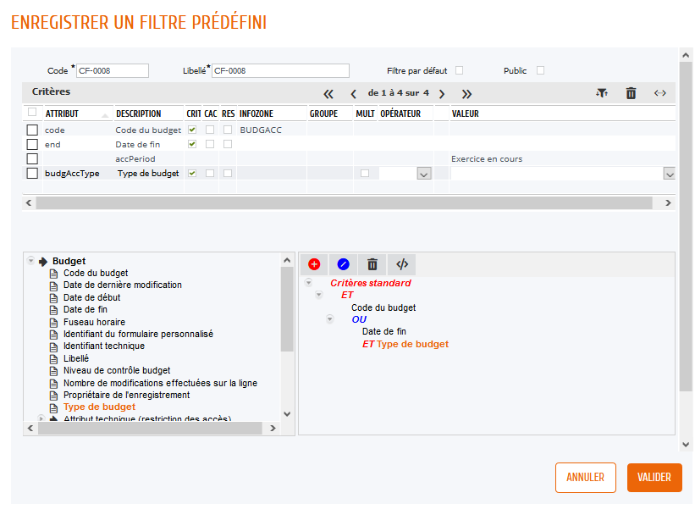The image size is (695, 515).
Task: Go to last page of criteria
Action: point(466,93)
